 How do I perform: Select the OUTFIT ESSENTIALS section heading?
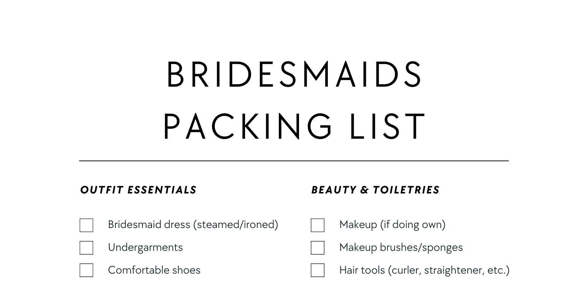[138, 190]
